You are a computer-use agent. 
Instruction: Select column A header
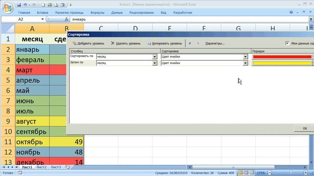pos(32,28)
